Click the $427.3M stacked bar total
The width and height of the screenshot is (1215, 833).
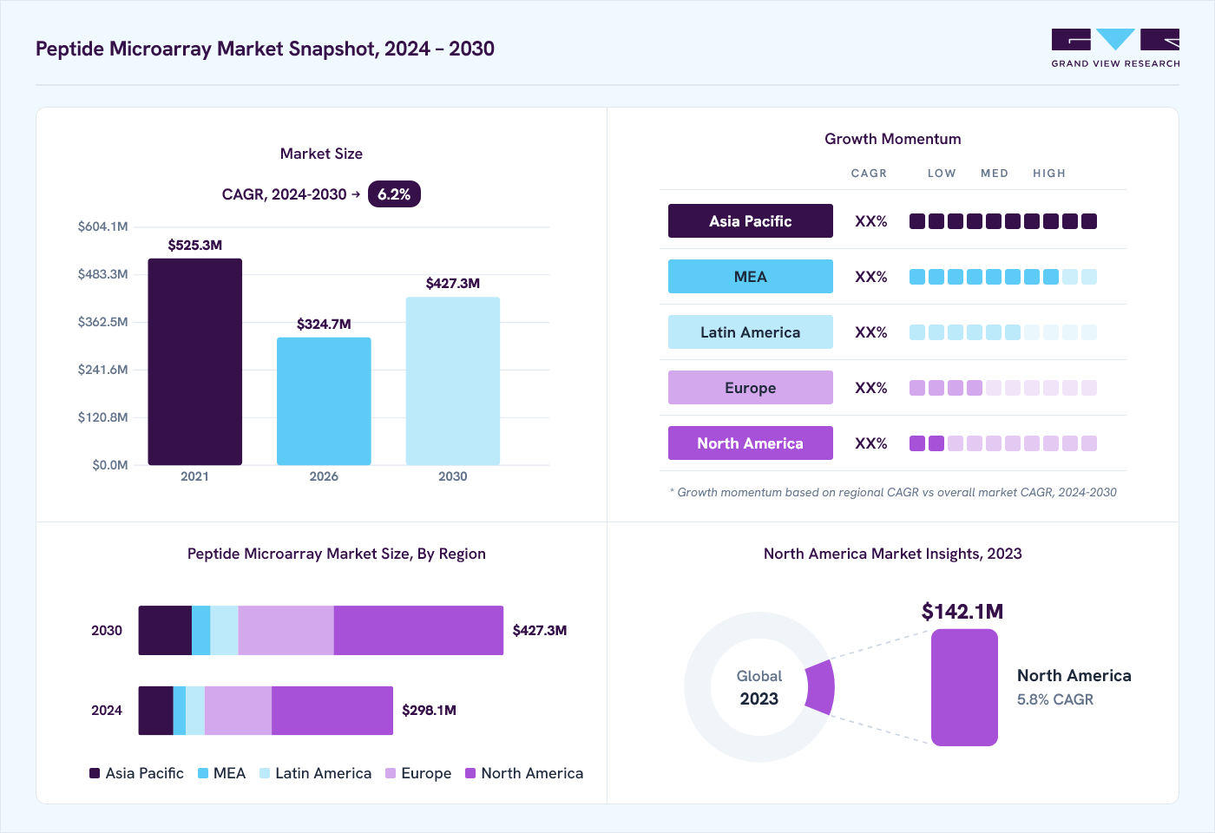(x=540, y=630)
